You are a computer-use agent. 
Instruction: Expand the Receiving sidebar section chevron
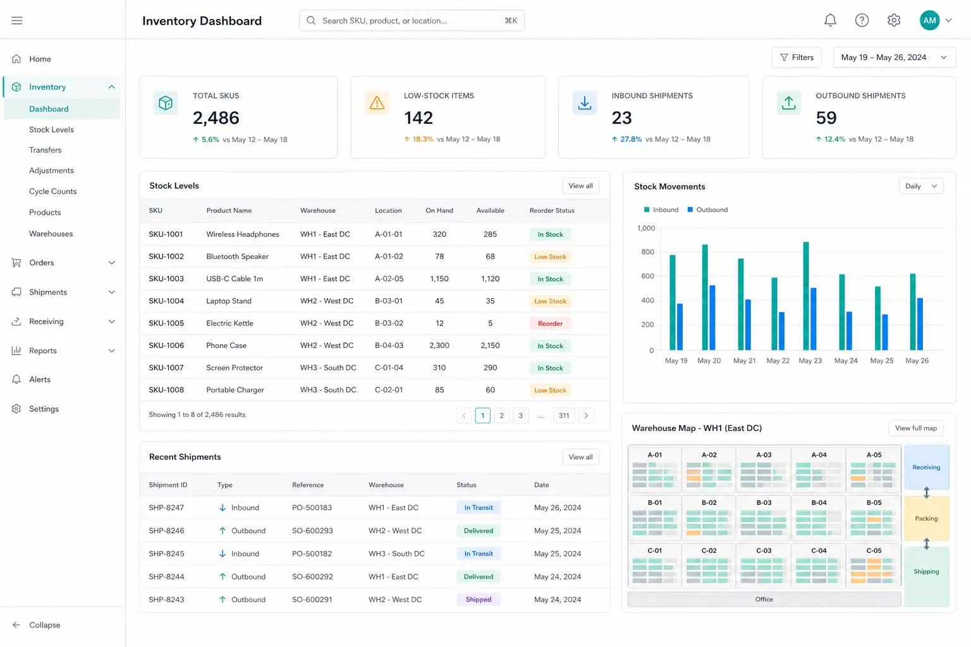112,322
